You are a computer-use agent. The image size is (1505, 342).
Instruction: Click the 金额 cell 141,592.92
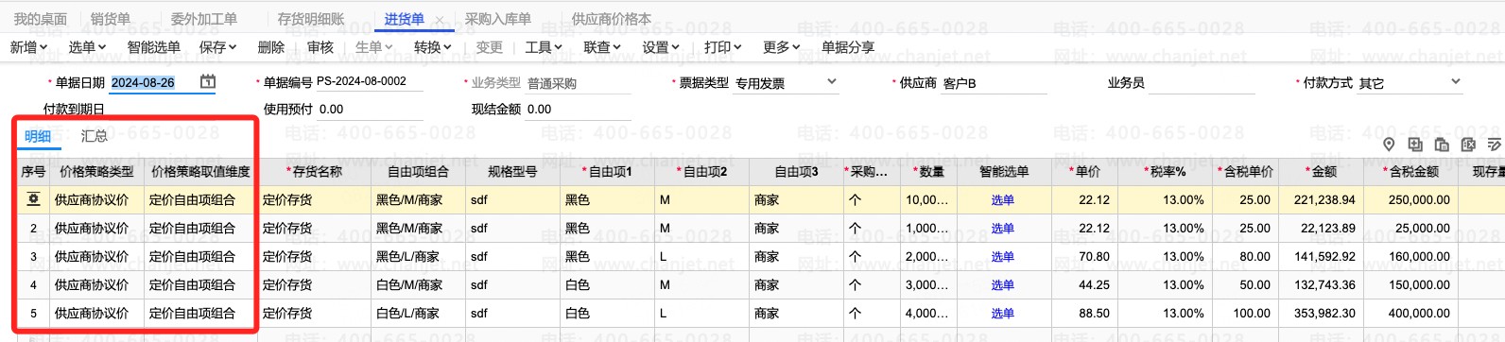click(x=1322, y=257)
